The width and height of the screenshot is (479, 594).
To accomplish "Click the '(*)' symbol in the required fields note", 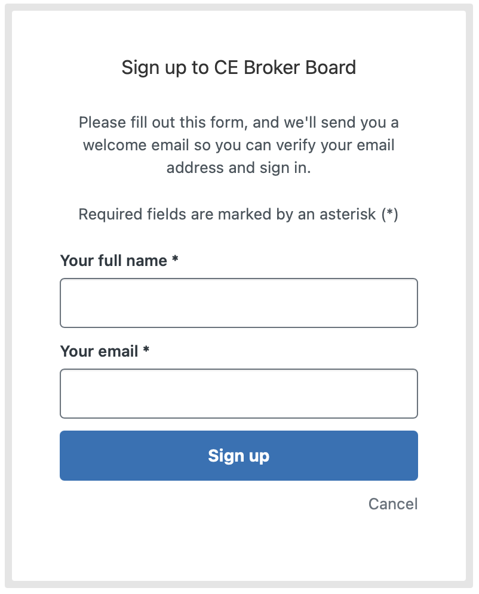I will click(x=390, y=215).
